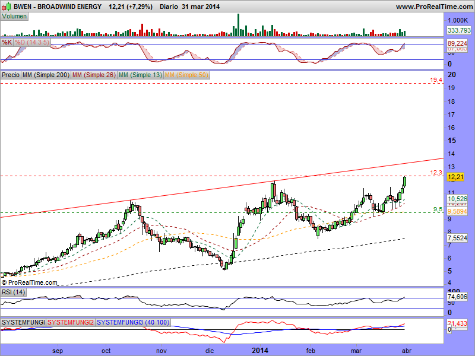Click the 10,526 moving average value
The width and height of the screenshot is (475, 356).
pyautogui.click(x=457, y=199)
